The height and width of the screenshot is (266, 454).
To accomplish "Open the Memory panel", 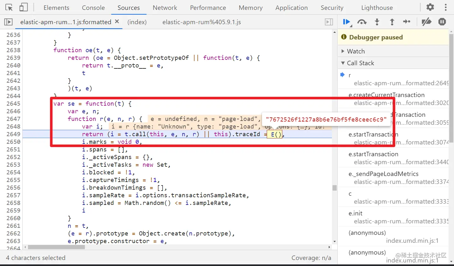I will click(251, 8).
